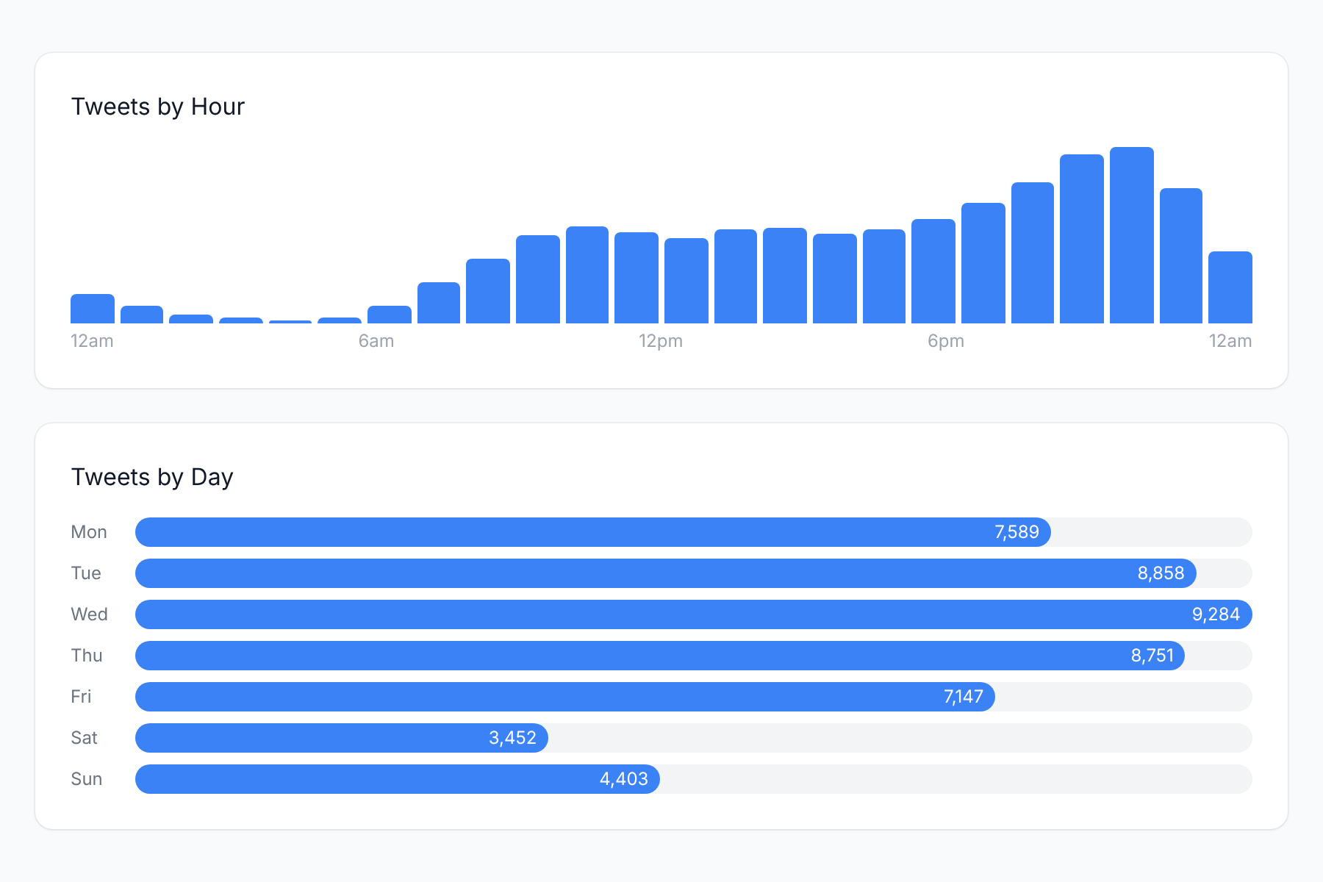1323x882 pixels.
Task: Click the 7,589 value text
Action: click(1017, 532)
